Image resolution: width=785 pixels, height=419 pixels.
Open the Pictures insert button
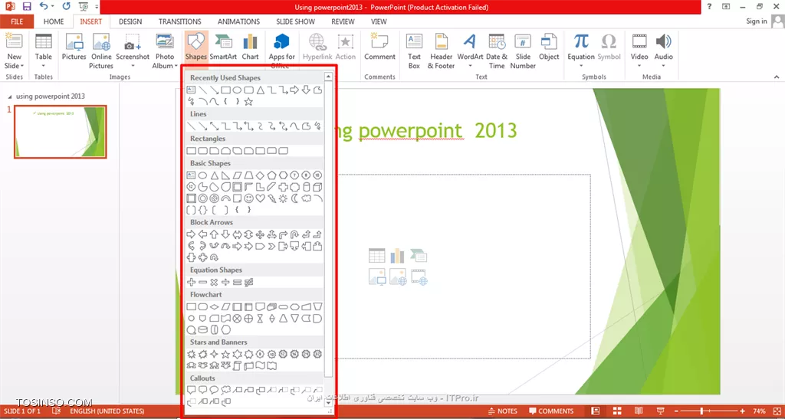(x=74, y=47)
